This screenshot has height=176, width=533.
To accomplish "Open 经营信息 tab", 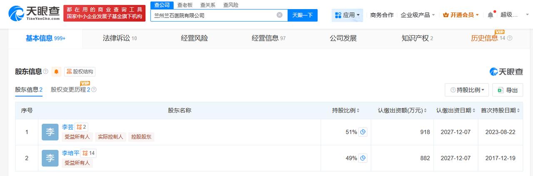I will 269,38.
